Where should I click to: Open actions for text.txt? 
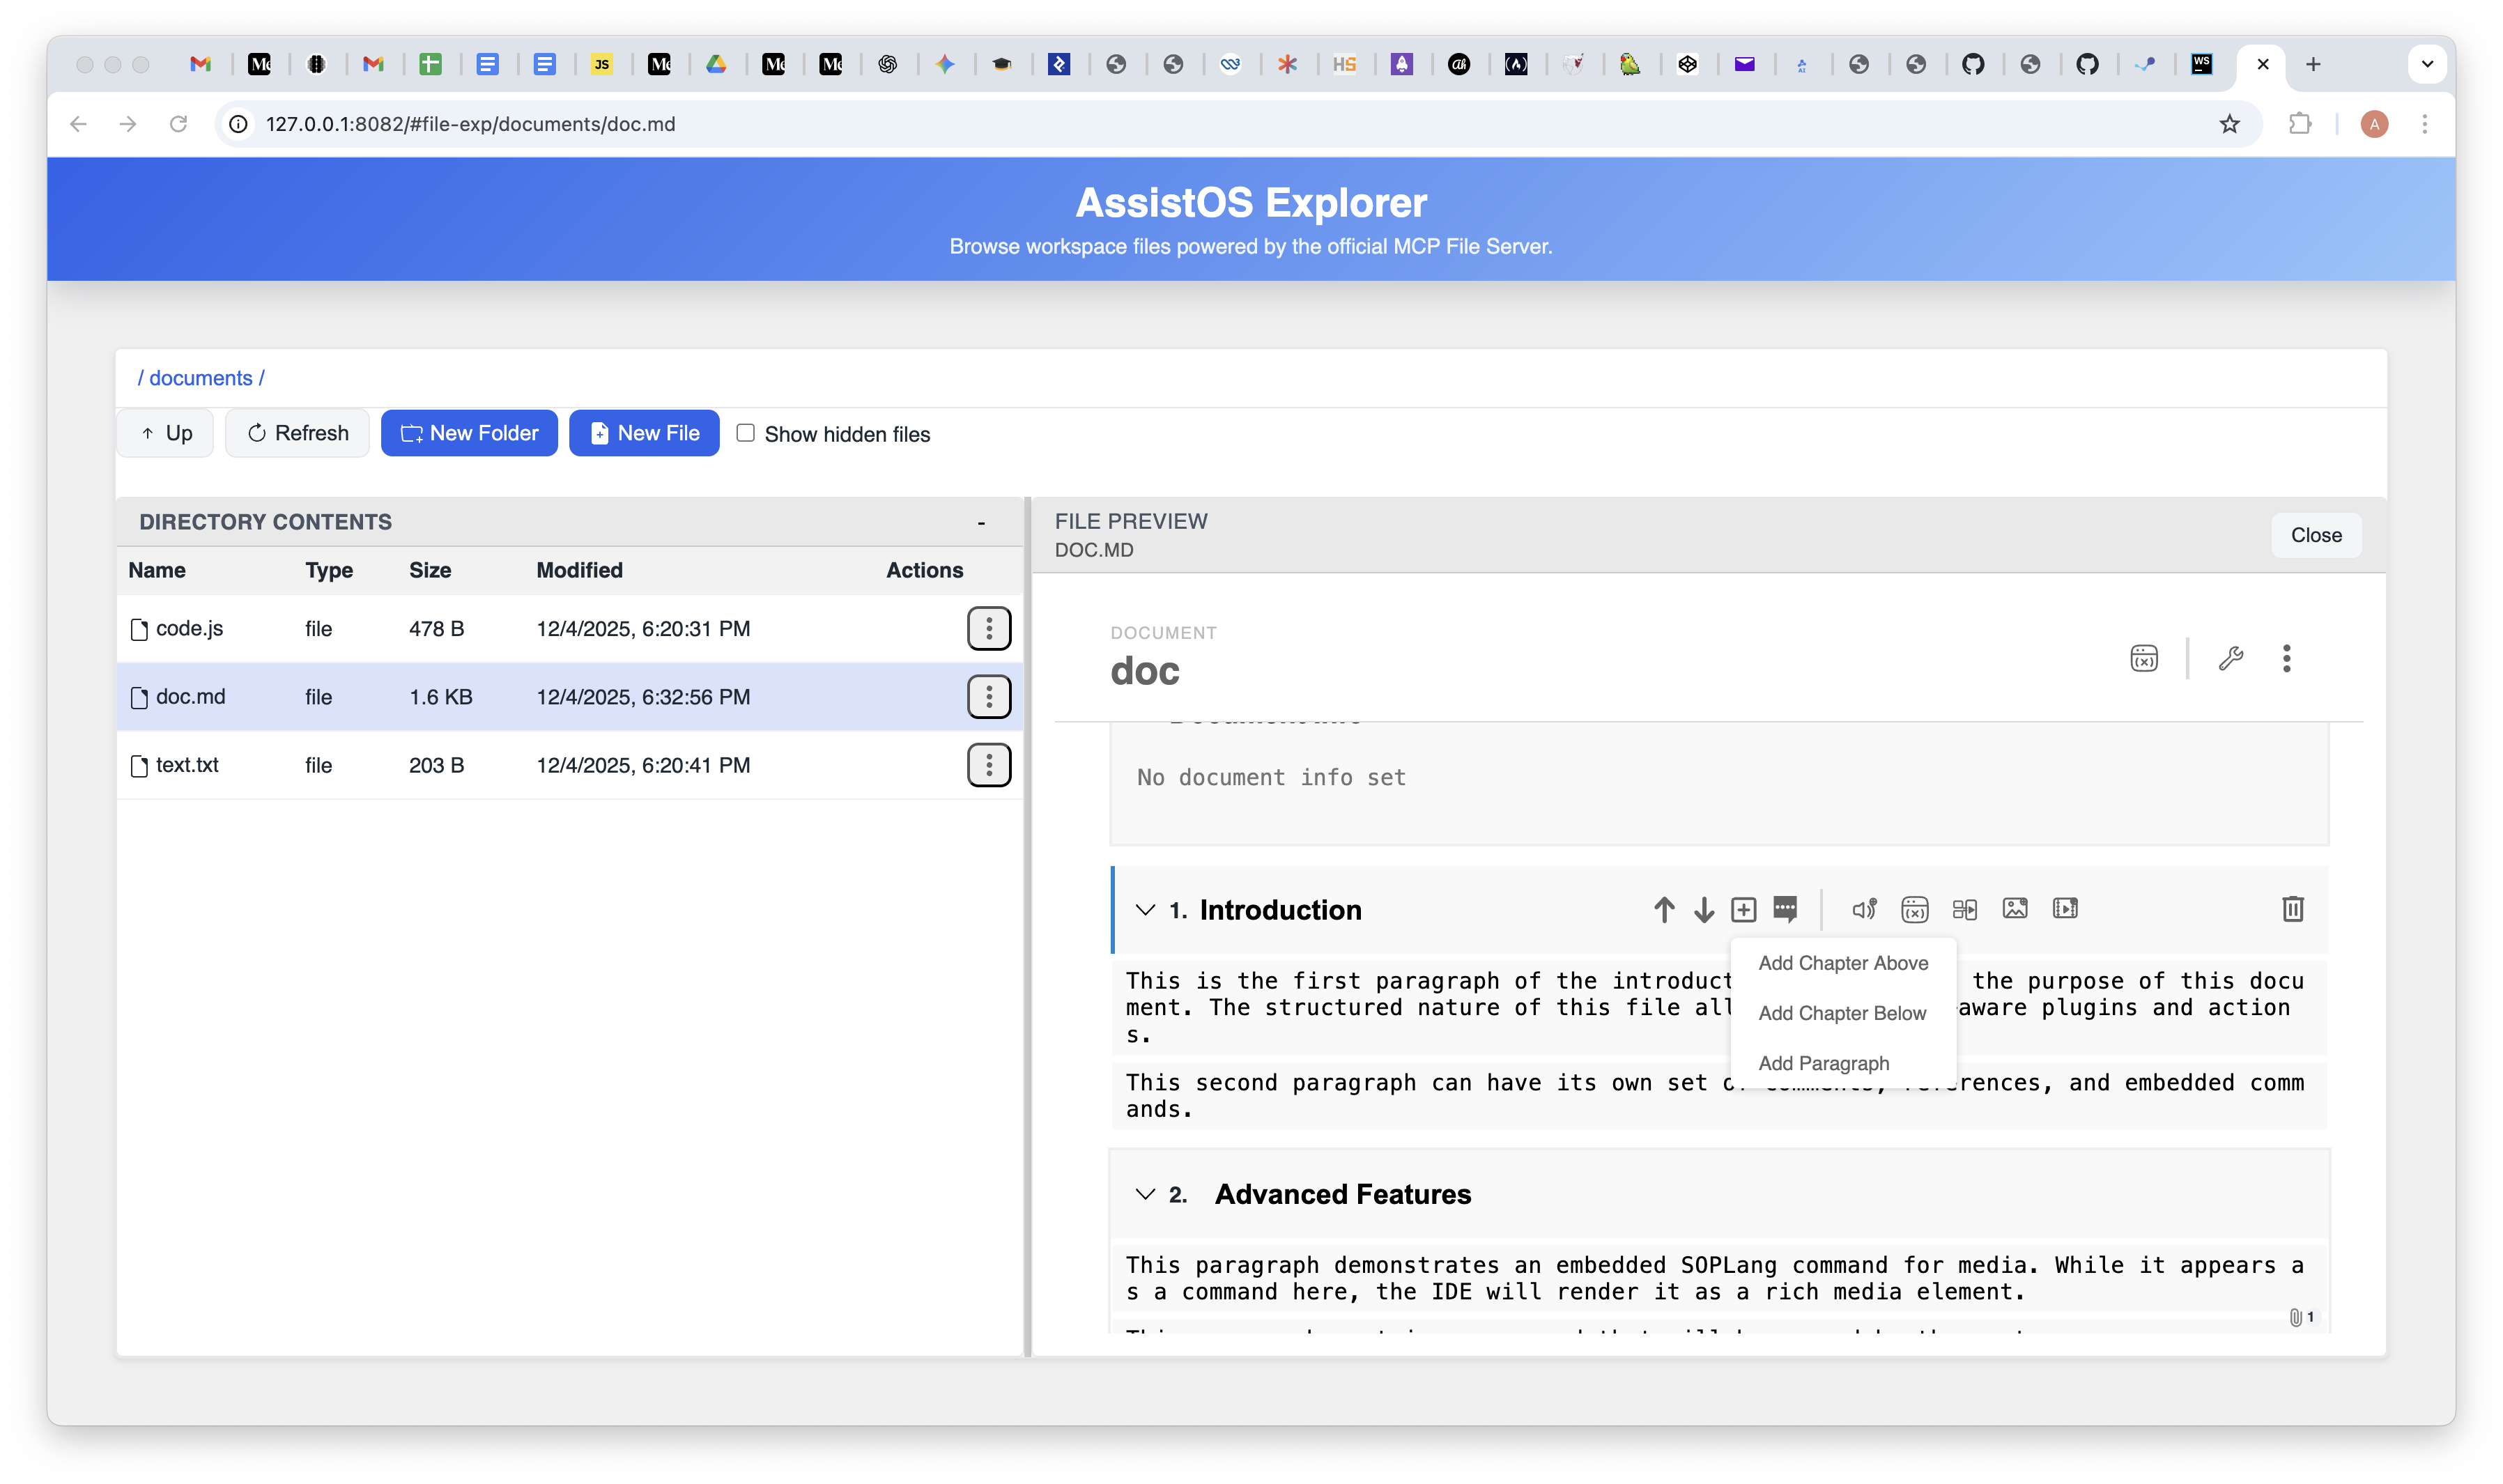[x=990, y=765]
